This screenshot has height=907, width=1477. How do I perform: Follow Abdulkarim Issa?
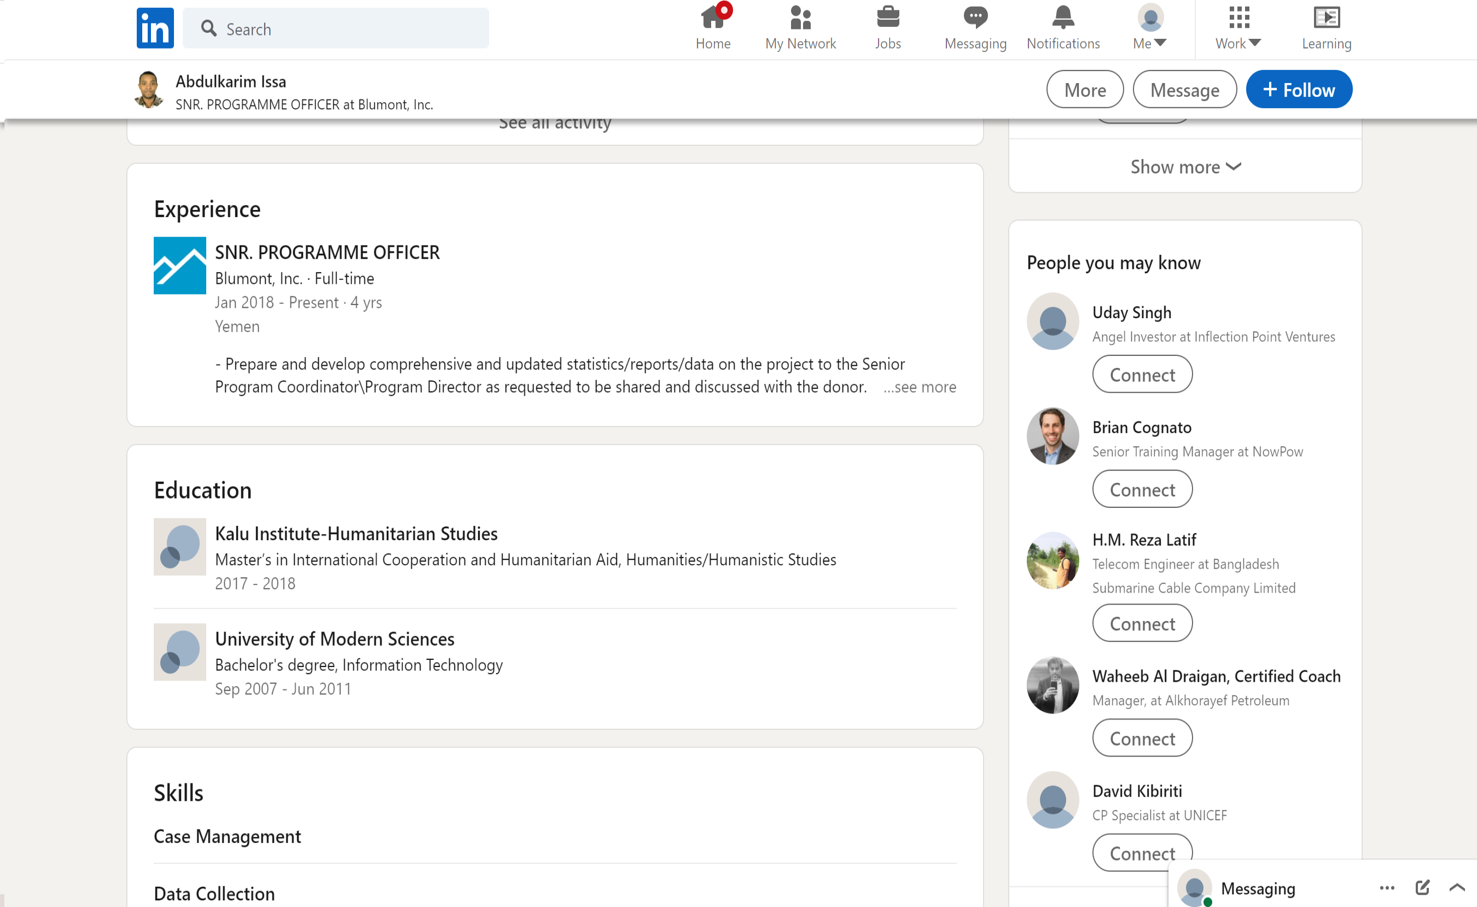tap(1299, 90)
